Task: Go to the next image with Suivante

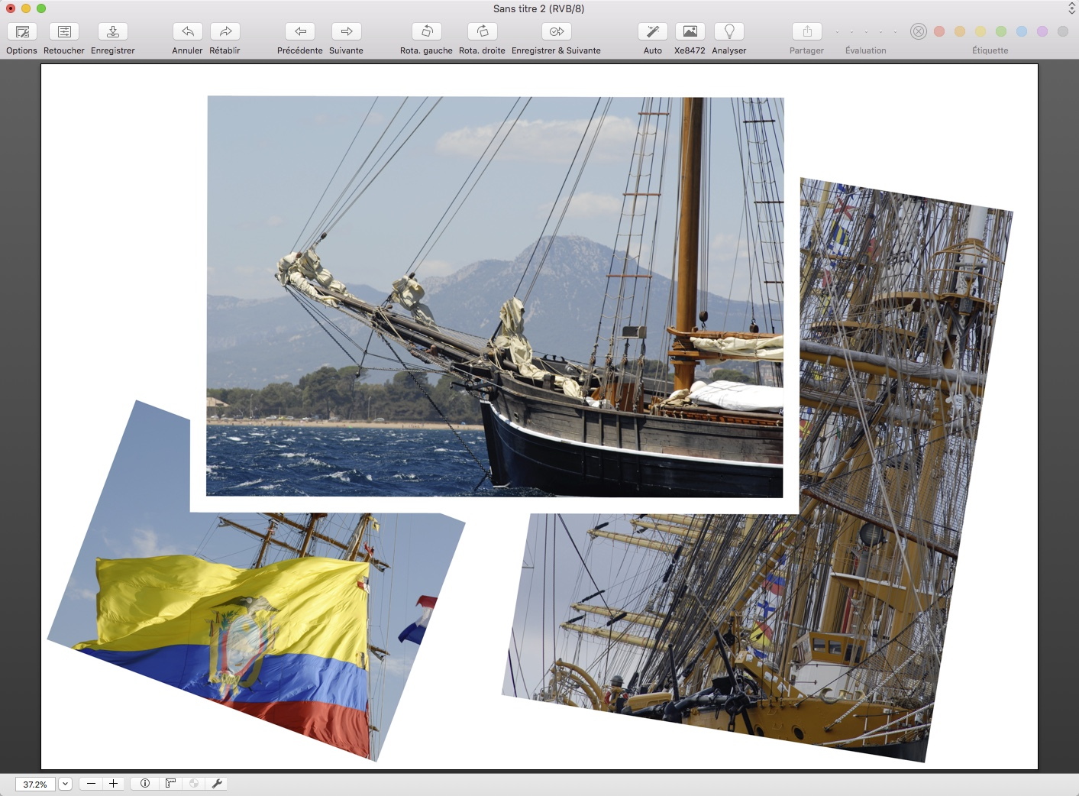Action: coord(347,31)
